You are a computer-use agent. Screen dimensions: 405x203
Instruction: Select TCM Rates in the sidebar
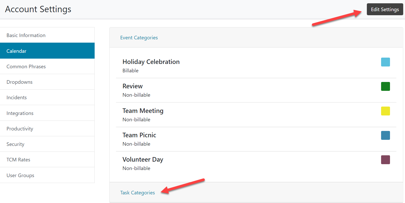tap(18, 160)
